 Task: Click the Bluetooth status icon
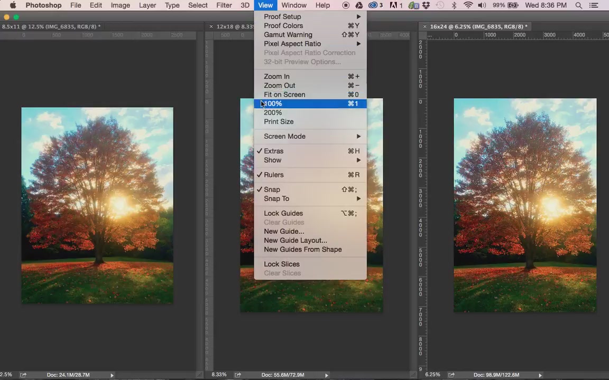[454, 5]
